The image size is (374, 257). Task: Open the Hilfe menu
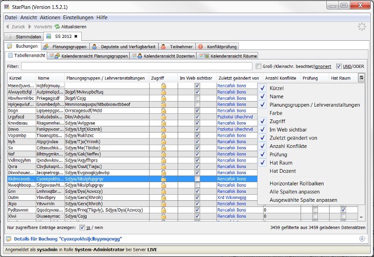tap(102, 17)
